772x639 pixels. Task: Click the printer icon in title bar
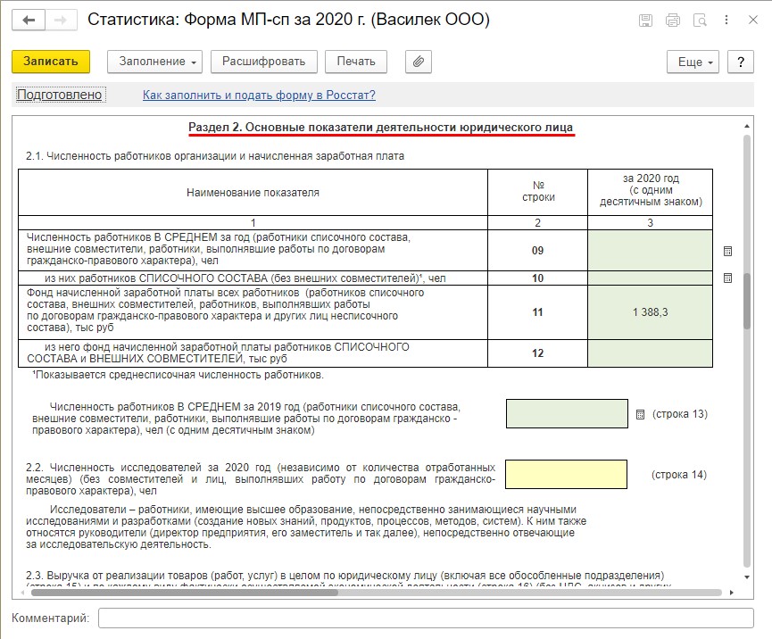pos(673,21)
